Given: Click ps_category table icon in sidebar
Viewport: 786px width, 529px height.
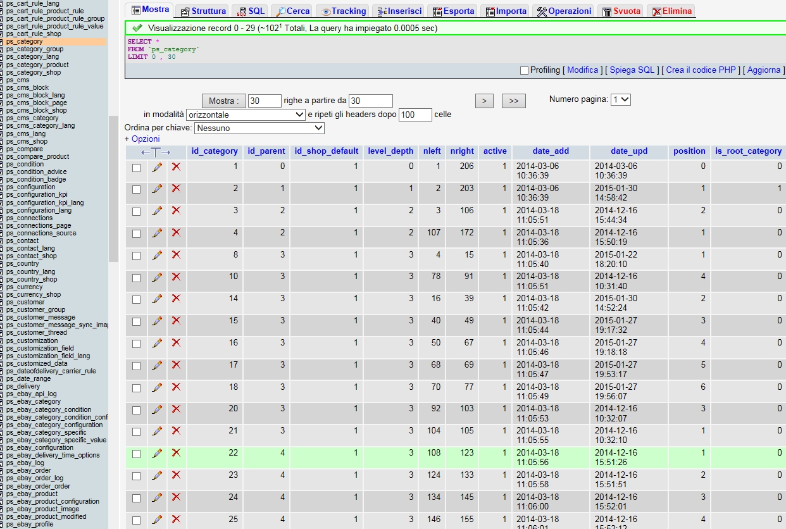Looking at the screenshot, I should [3, 42].
